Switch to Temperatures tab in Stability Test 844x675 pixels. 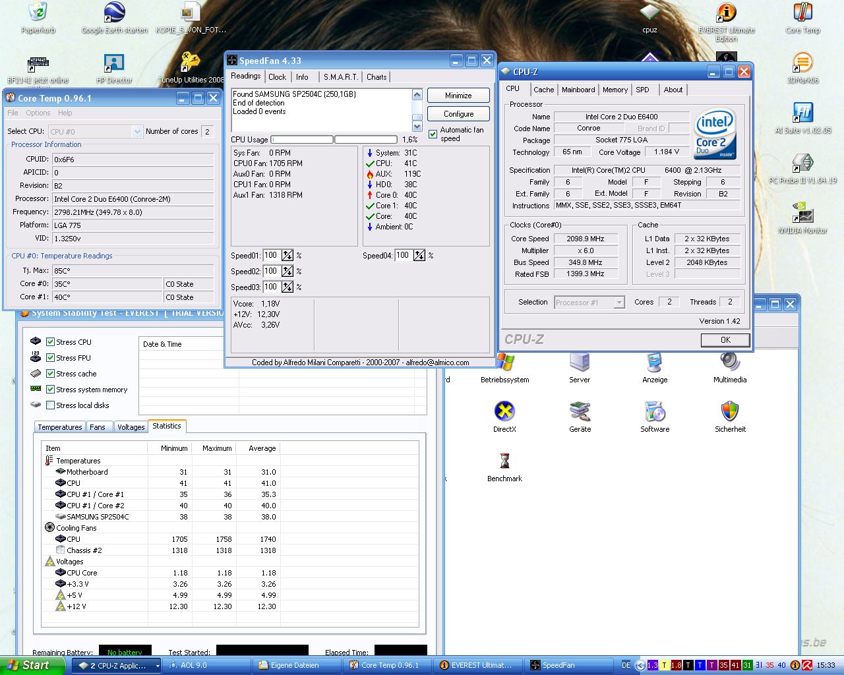60,427
